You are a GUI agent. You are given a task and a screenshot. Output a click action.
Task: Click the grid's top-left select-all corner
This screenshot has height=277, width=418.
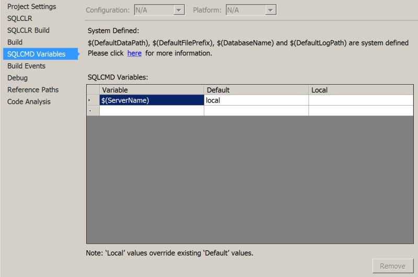pos(93,90)
